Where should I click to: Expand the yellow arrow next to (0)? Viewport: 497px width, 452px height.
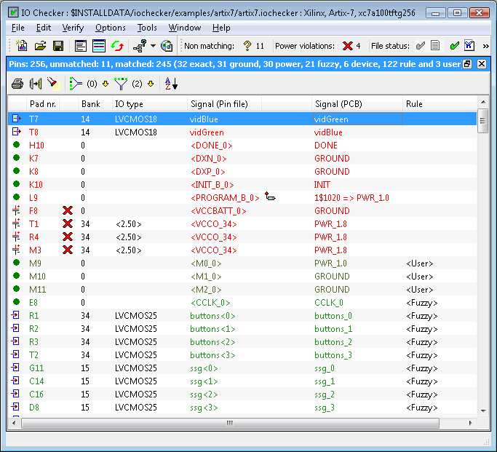click(105, 84)
